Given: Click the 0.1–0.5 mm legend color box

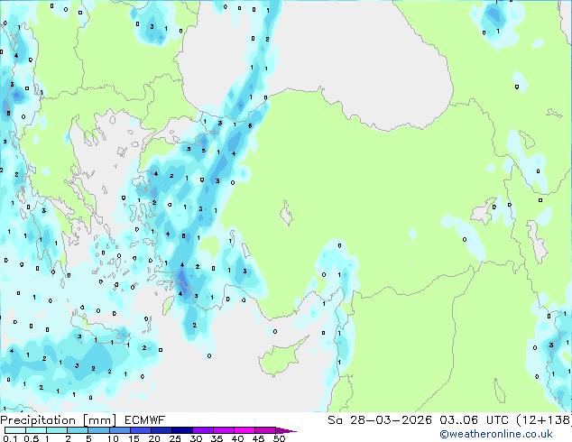Looking at the screenshot, I should coord(15,430).
